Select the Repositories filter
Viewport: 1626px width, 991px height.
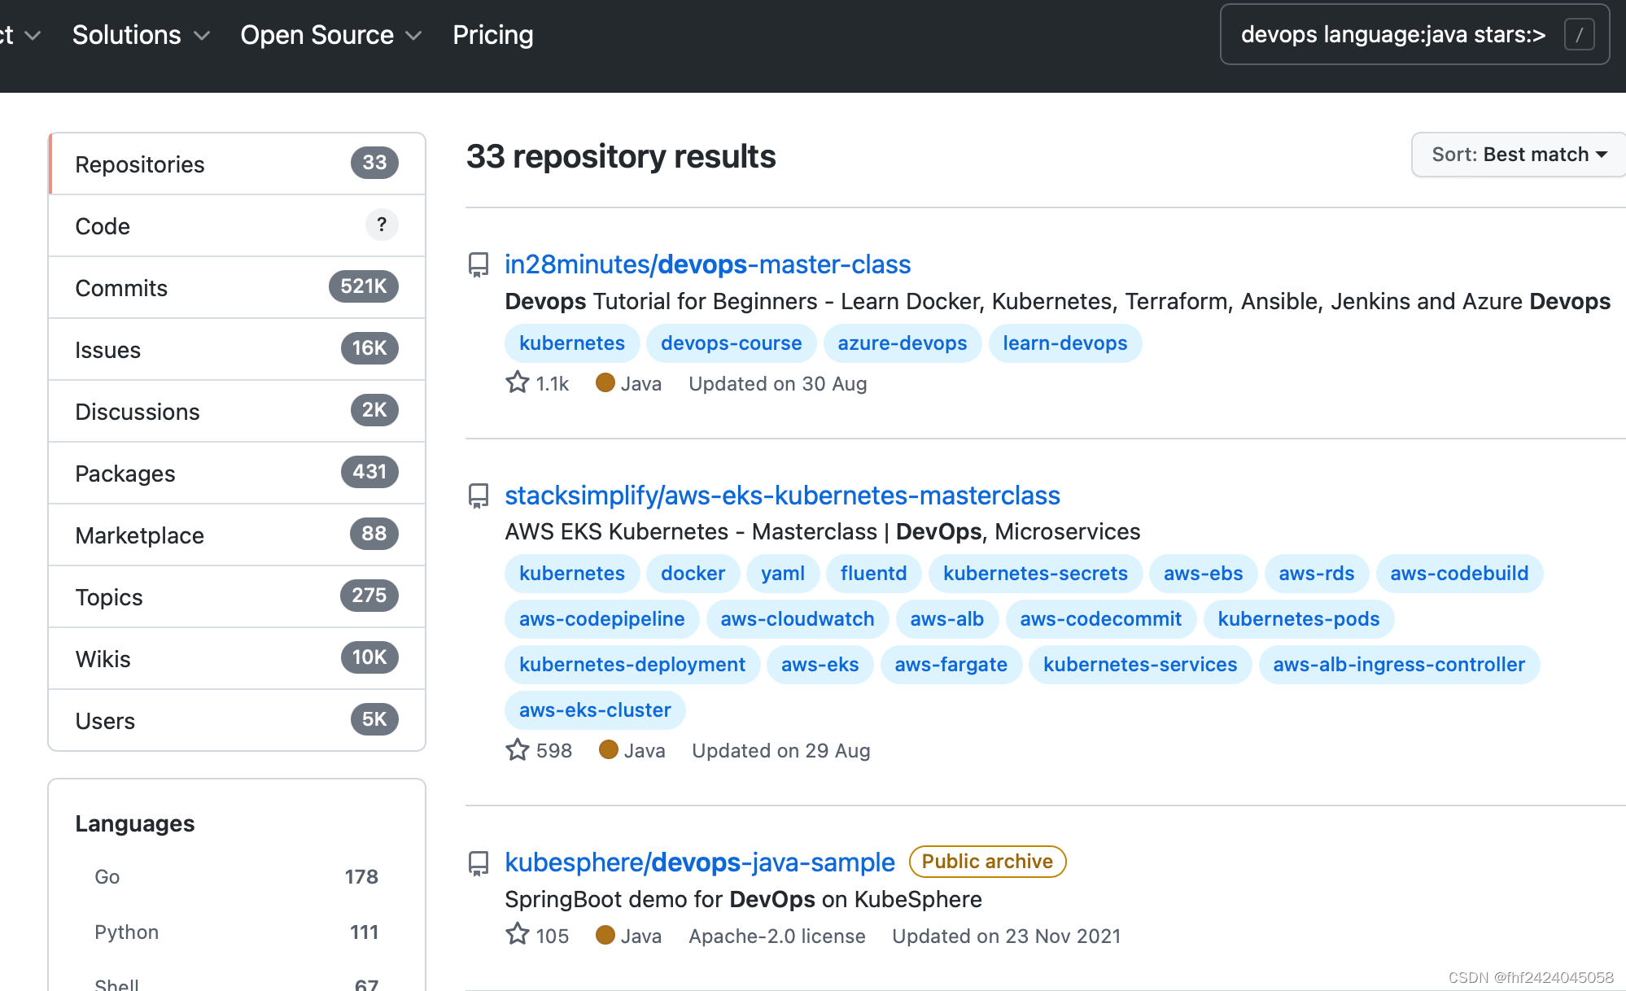[237, 164]
